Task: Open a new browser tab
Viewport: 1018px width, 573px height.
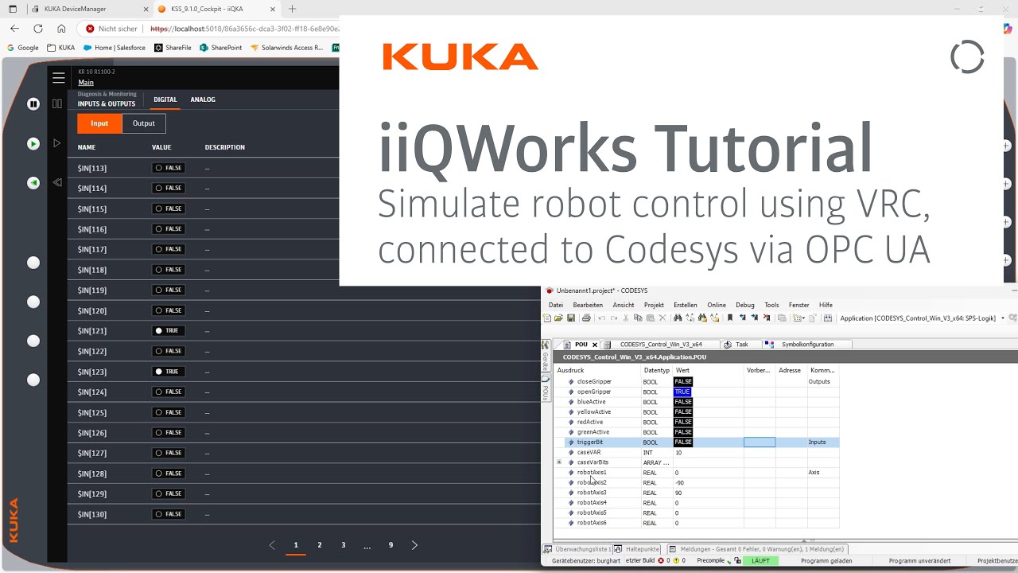Action: (292, 9)
